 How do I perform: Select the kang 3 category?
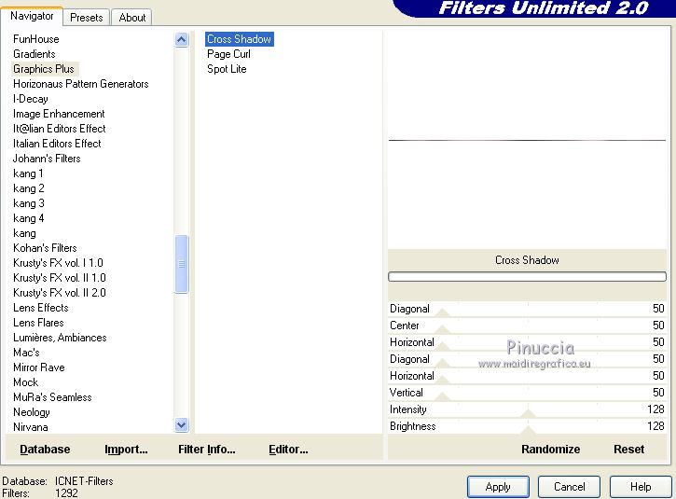(x=29, y=203)
